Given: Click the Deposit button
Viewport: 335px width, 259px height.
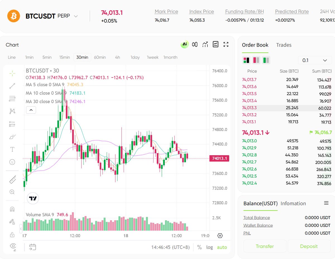Looking at the screenshot, I should (309, 246).
